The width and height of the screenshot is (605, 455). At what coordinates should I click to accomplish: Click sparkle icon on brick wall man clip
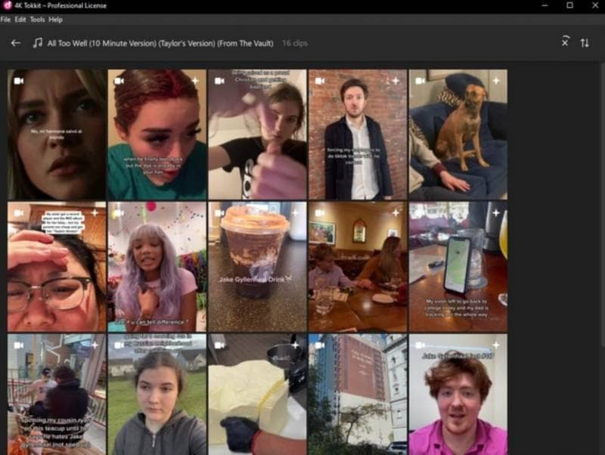(396, 81)
